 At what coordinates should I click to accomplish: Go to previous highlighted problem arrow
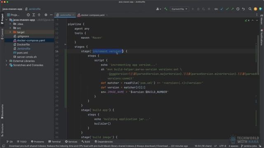(x=252, y=21)
